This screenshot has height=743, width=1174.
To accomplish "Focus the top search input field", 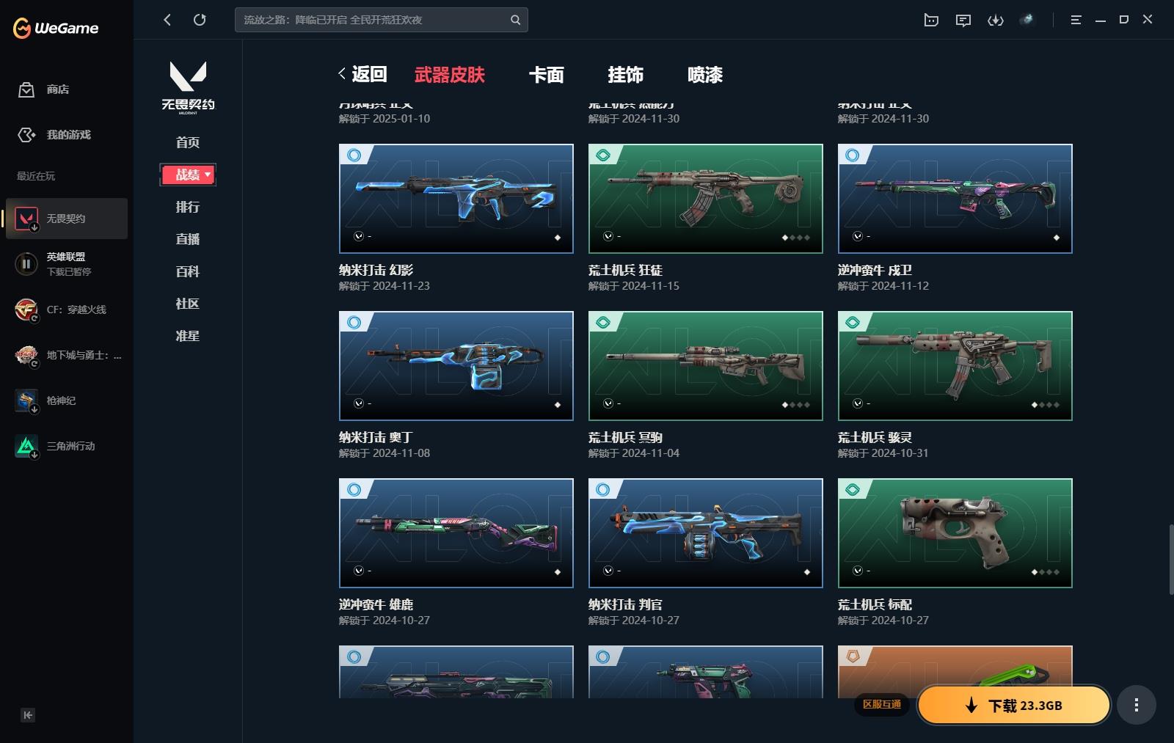I will (373, 20).
